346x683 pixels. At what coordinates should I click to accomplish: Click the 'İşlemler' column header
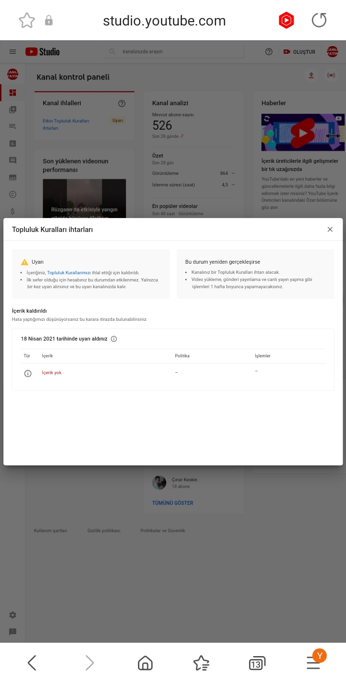(262, 356)
